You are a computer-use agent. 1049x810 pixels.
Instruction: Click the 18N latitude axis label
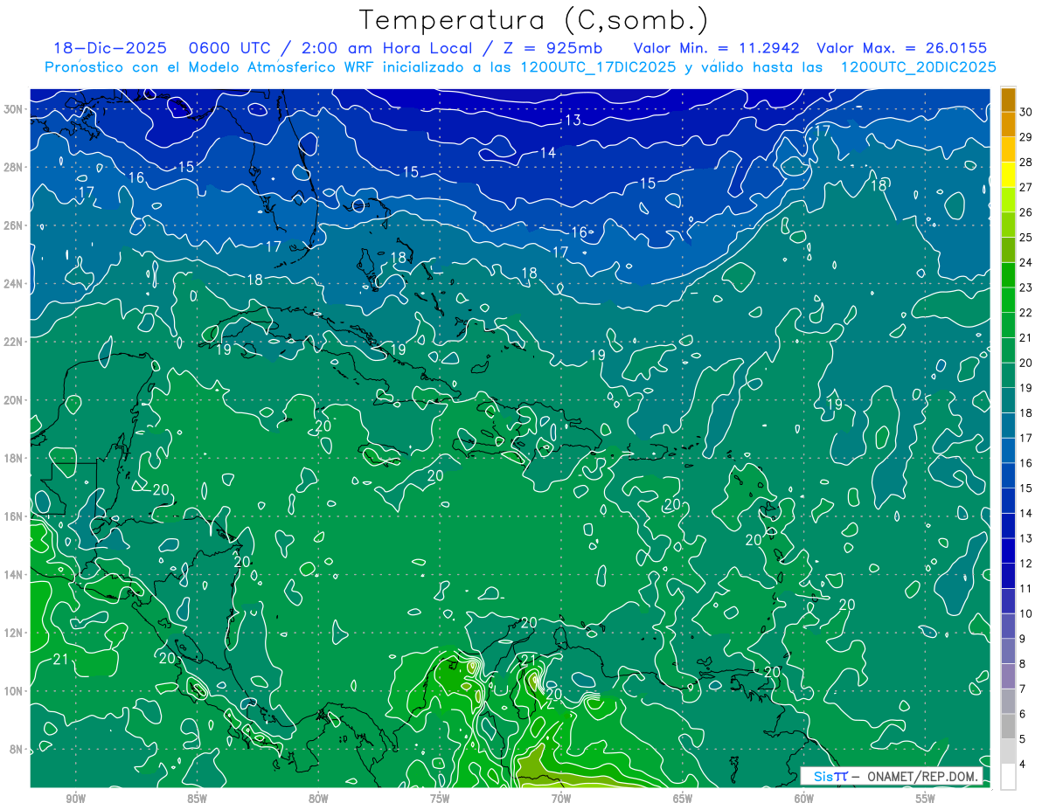pyautogui.click(x=13, y=458)
